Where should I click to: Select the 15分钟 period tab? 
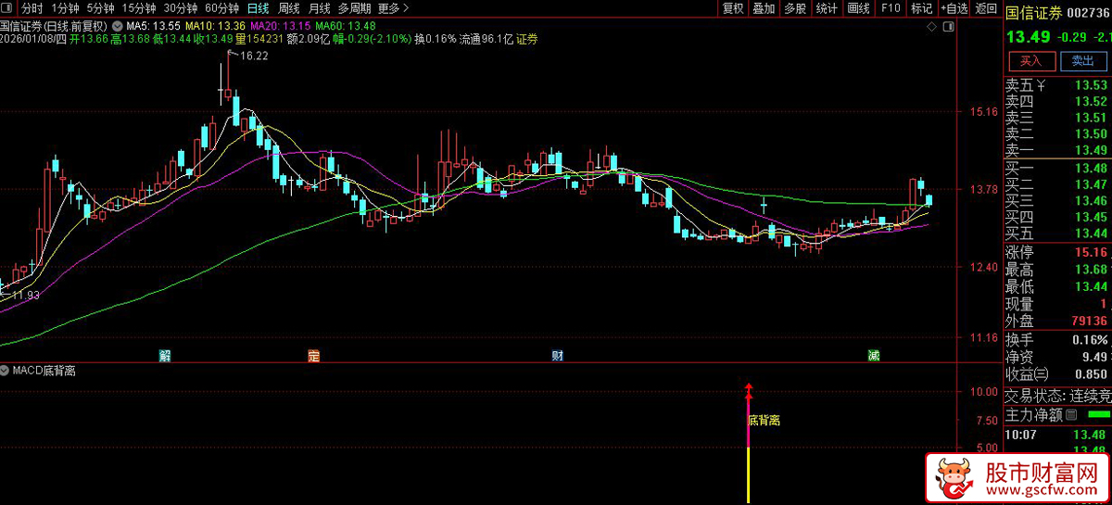pyautogui.click(x=138, y=8)
